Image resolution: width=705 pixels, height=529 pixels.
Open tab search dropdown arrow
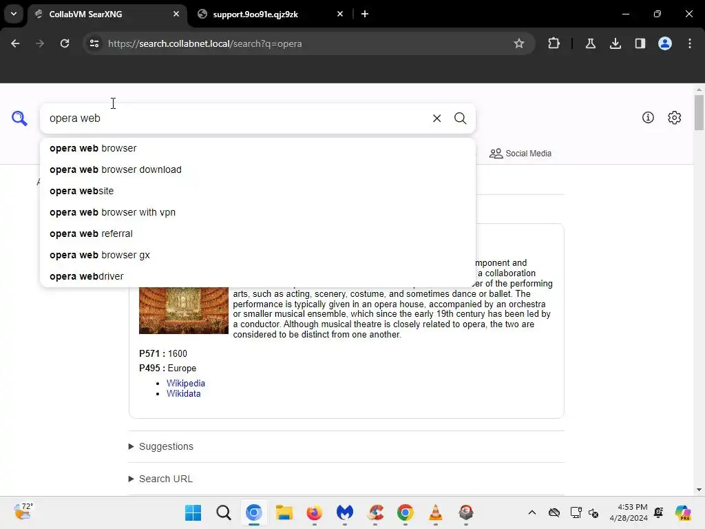(14, 14)
